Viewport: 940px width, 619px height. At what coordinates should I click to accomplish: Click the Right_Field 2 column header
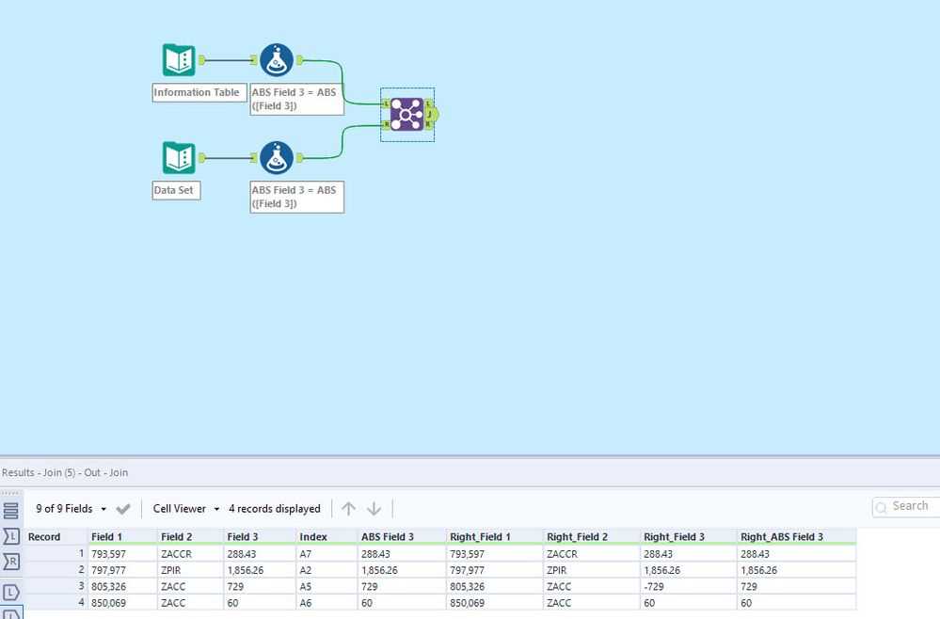point(592,537)
